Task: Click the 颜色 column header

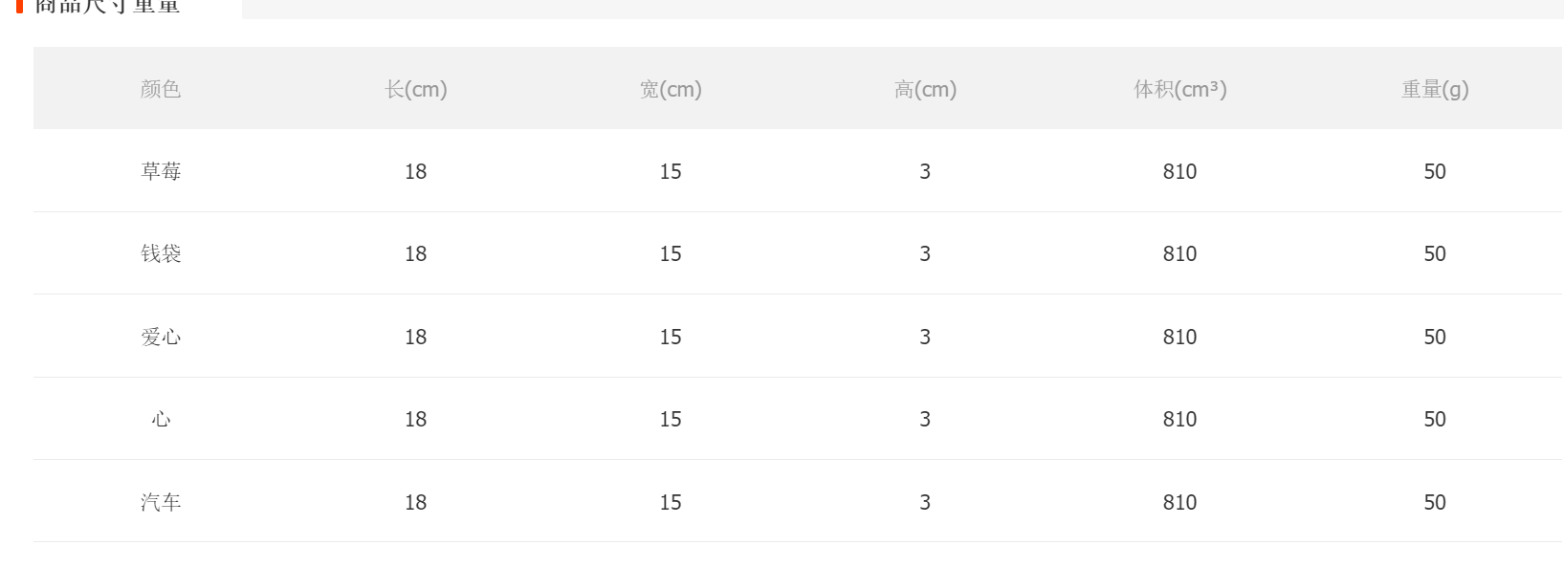Action: (161, 89)
